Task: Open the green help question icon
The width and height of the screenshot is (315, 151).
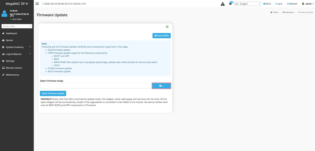Action: pos(167,27)
